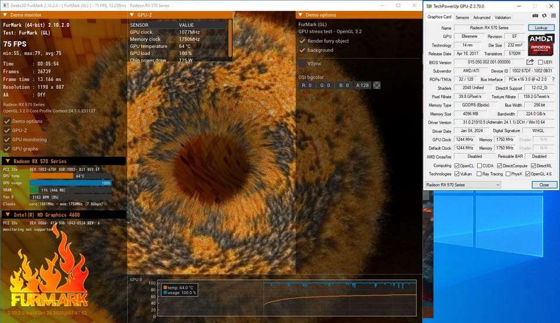Toggle DirectCompute checkbox in GPU-Z
Screen dimensions: 560x323
(x=499, y=166)
